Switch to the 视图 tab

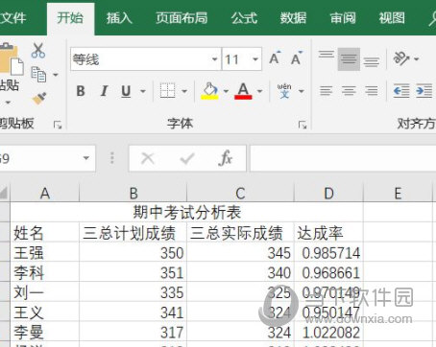(x=392, y=18)
